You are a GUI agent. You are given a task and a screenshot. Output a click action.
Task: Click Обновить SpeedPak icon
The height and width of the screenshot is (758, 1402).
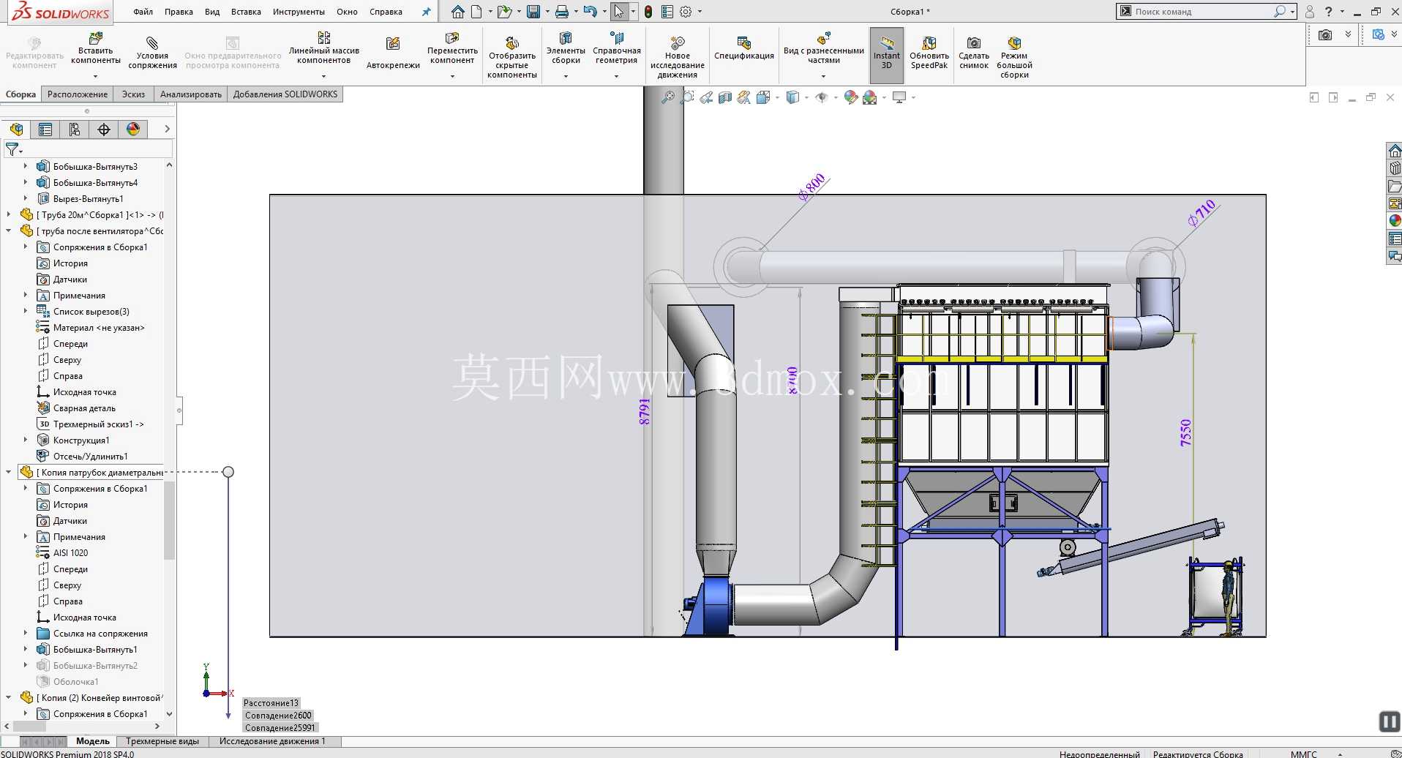pyautogui.click(x=929, y=43)
